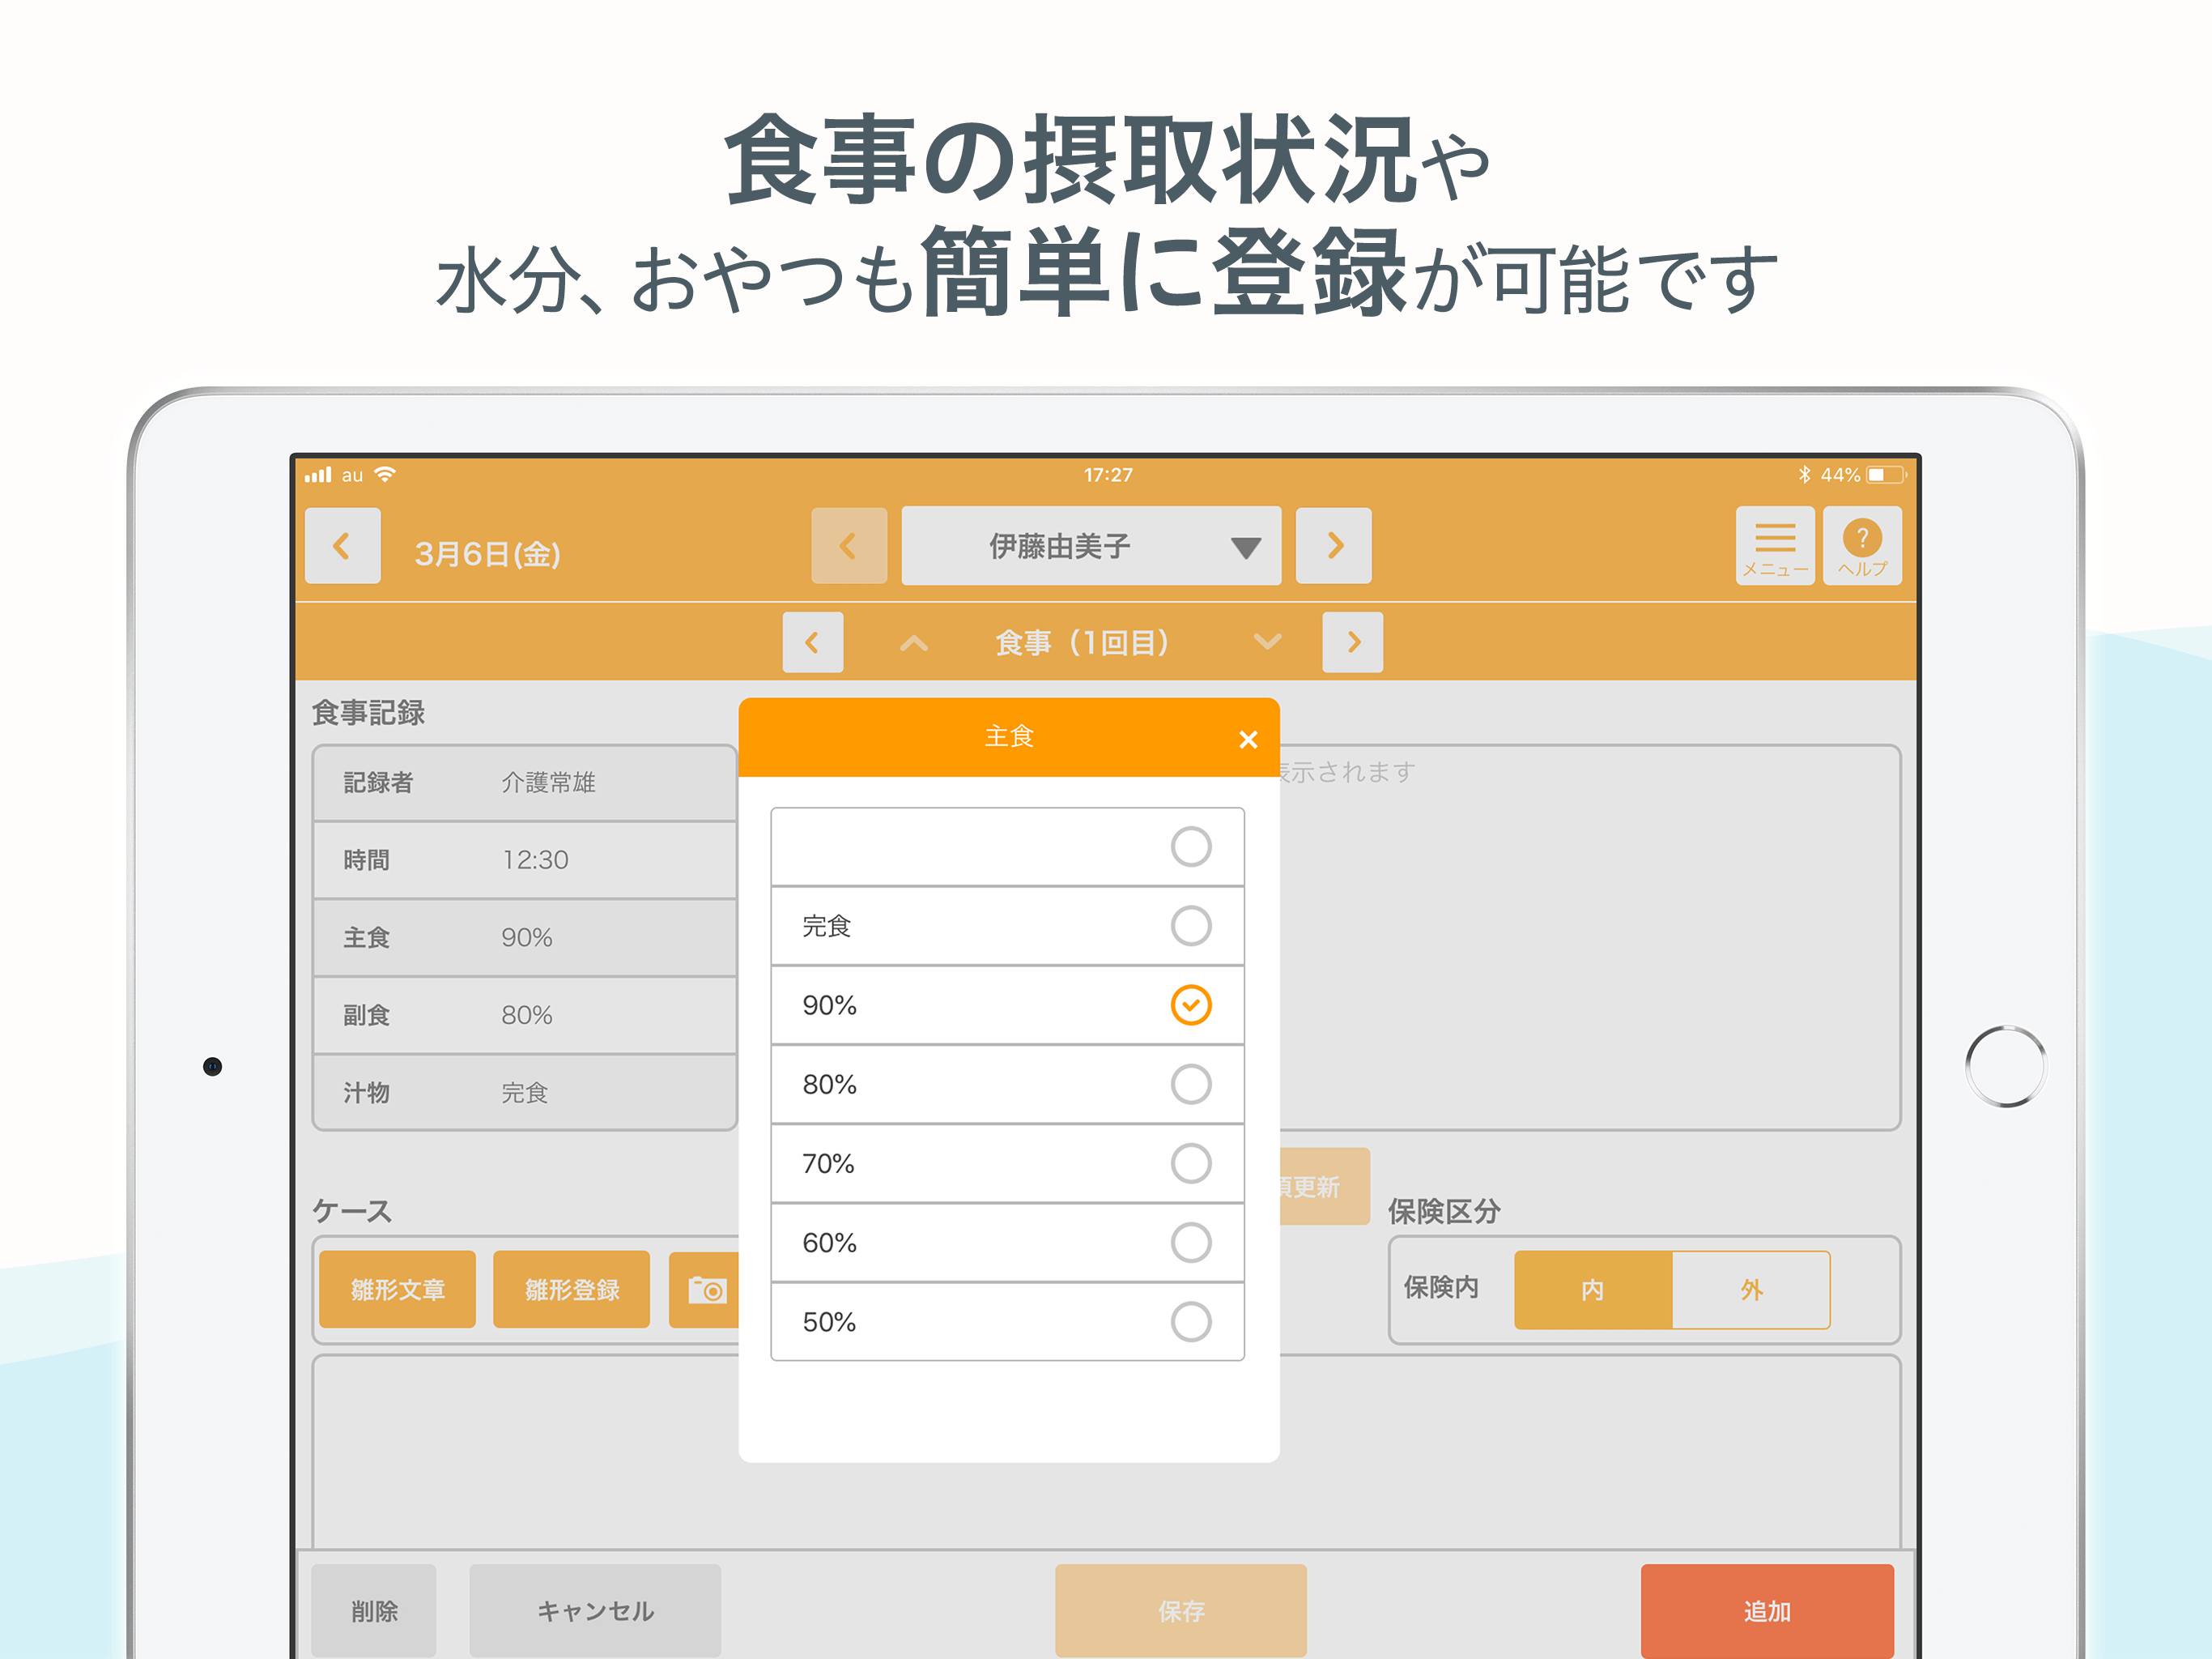
Task: Set insurance to 内
Action: click(x=1593, y=1290)
